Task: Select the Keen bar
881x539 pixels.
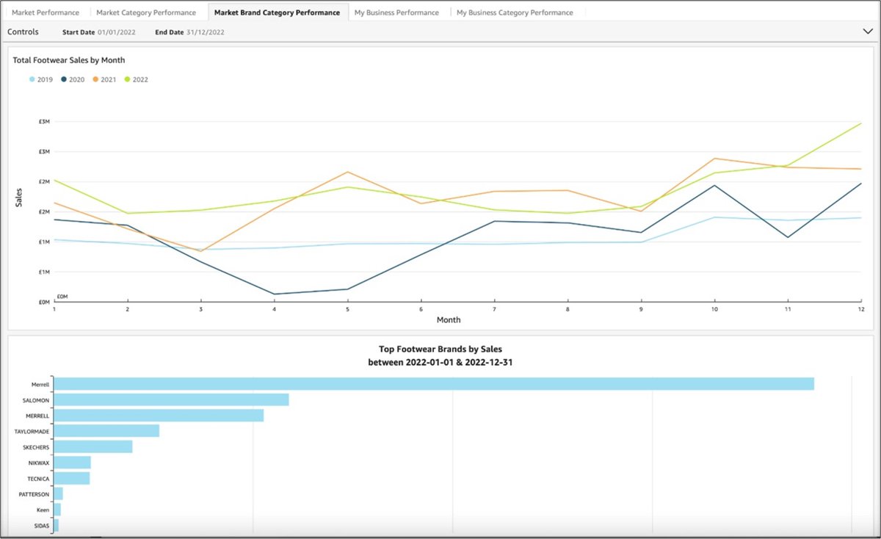Action: coord(57,510)
